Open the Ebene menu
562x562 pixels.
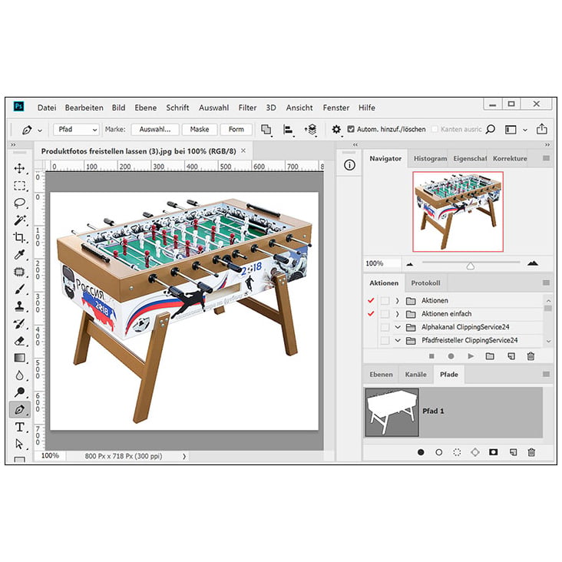[146, 108]
